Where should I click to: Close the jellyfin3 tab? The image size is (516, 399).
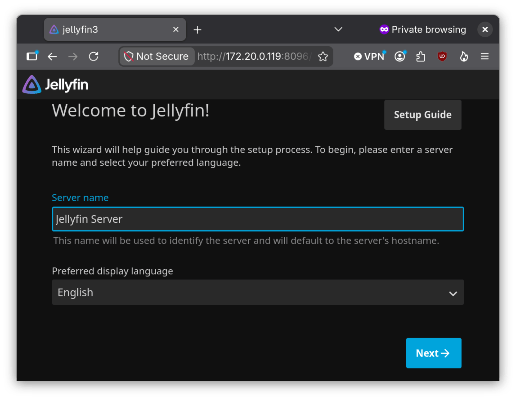click(176, 30)
